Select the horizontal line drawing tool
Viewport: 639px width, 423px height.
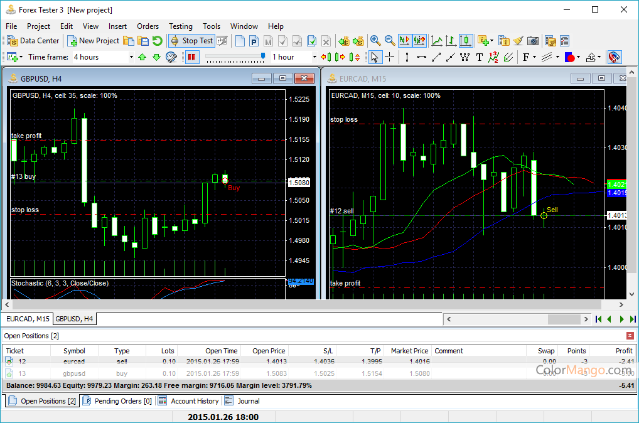click(x=421, y=57)
